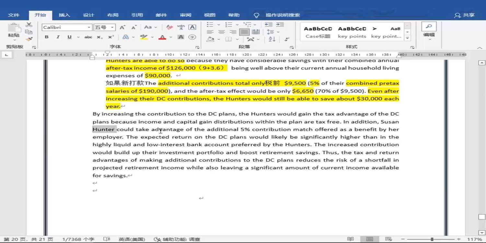Click the Copy icon in the clipboard group

(29, 32)
